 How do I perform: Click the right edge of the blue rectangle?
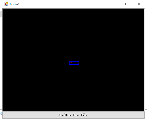pyautogui.click(x=79, y=63)
